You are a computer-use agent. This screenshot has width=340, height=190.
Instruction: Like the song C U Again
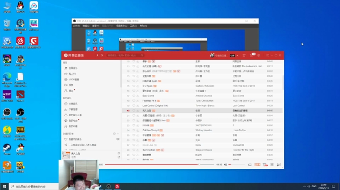pos(134,86)
